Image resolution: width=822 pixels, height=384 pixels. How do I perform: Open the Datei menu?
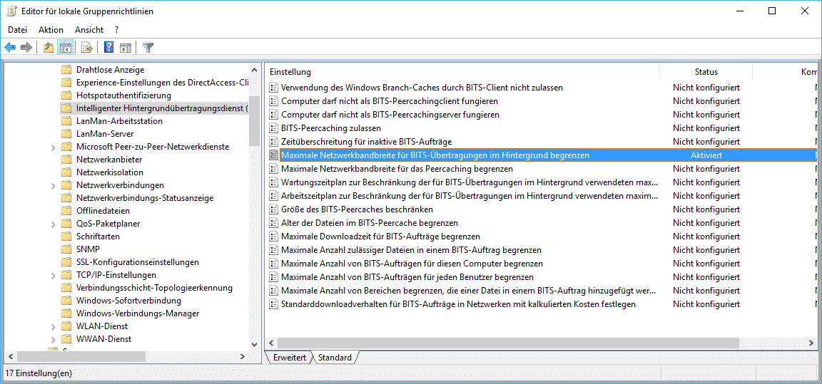[17, 30]
